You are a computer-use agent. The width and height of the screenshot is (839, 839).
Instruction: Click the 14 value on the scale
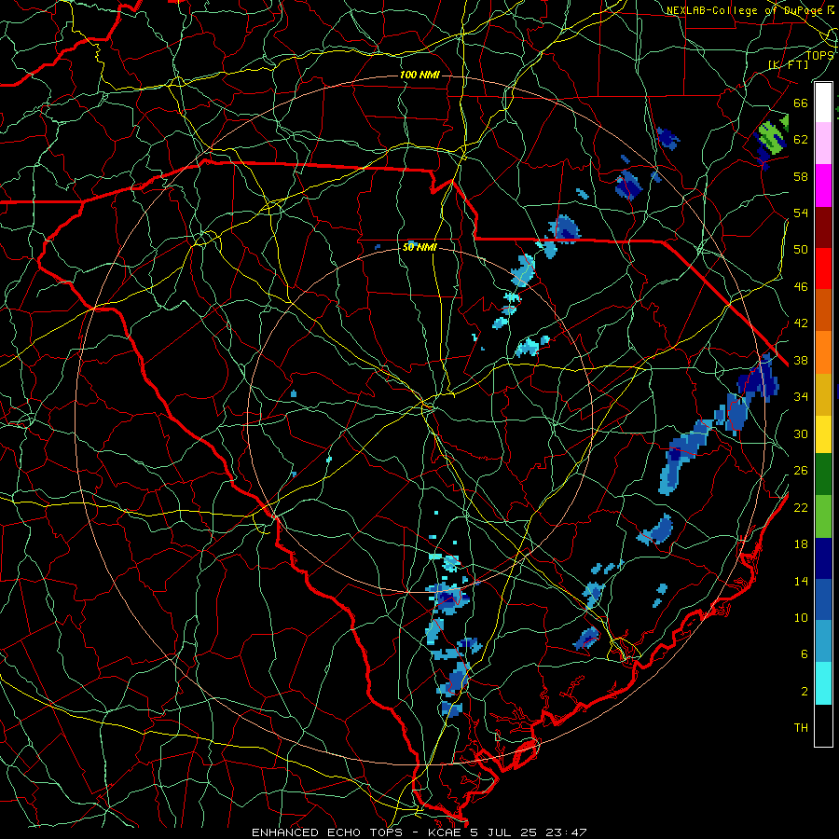coord(801,581)
